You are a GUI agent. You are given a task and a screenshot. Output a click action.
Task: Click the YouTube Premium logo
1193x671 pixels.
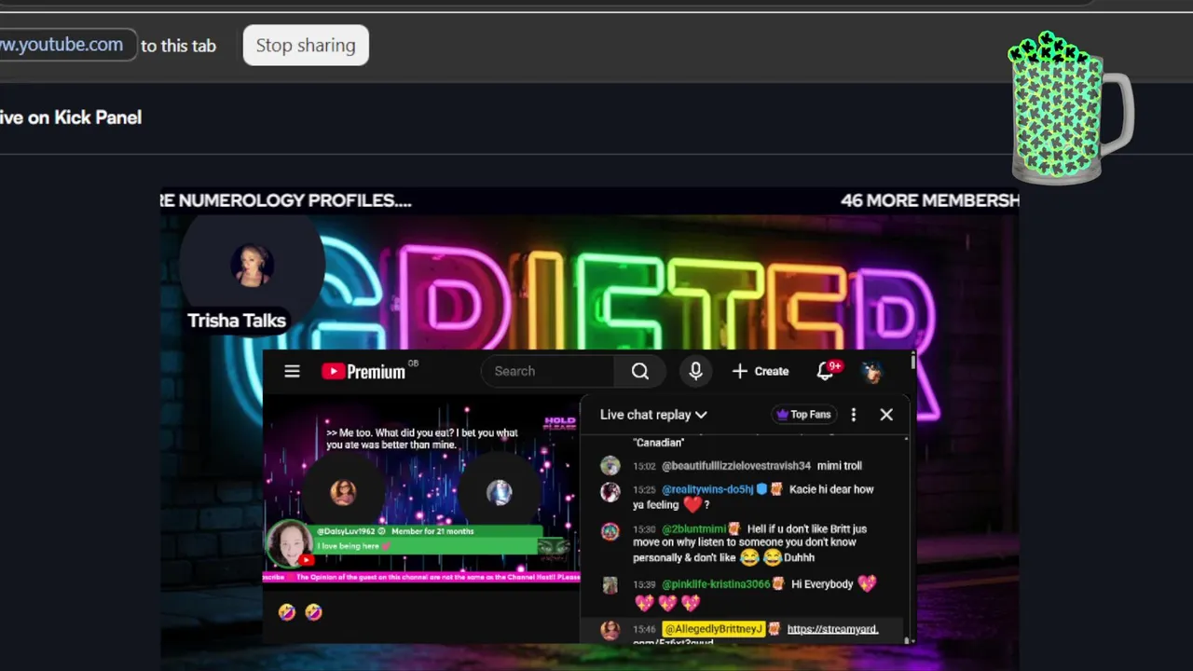pyautogui.click(x=363, y=371)
